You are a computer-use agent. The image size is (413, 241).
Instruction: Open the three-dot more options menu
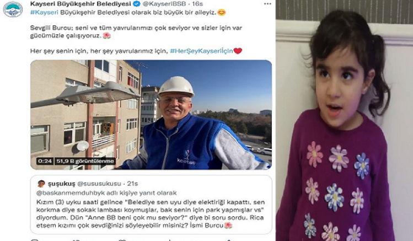point(267,4)
